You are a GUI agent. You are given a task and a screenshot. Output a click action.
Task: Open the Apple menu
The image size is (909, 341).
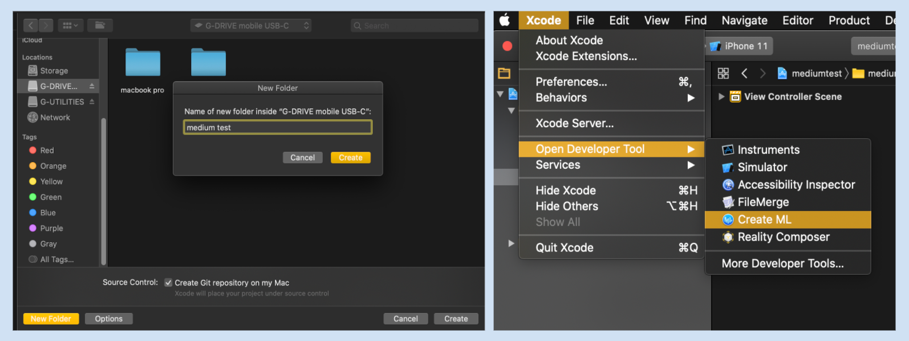(505, 21)
